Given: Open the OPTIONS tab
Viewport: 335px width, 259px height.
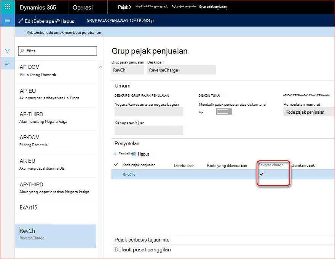Looking at the screenshot, I should [x=140, y=21].
